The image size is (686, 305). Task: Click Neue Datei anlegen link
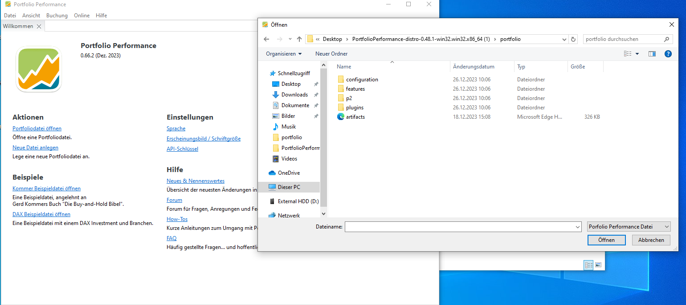coord(35,148)
